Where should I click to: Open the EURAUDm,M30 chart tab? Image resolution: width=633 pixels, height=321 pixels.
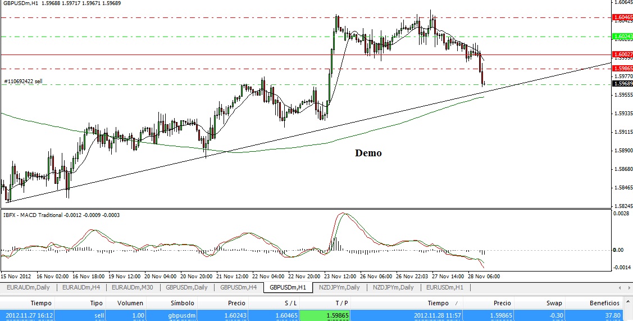pos(133,287)
